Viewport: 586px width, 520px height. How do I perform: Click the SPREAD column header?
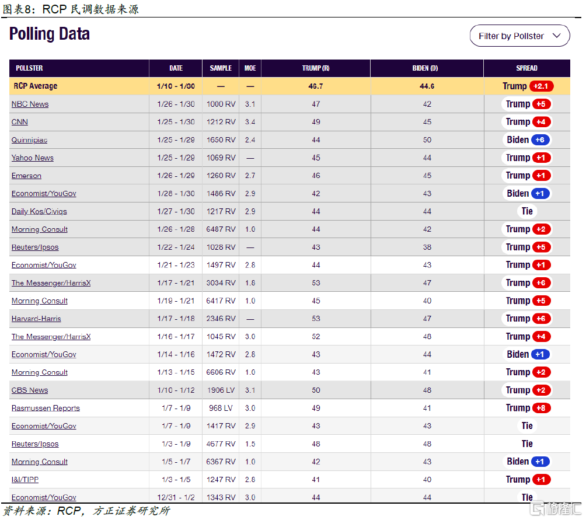(x=526, y=68)
